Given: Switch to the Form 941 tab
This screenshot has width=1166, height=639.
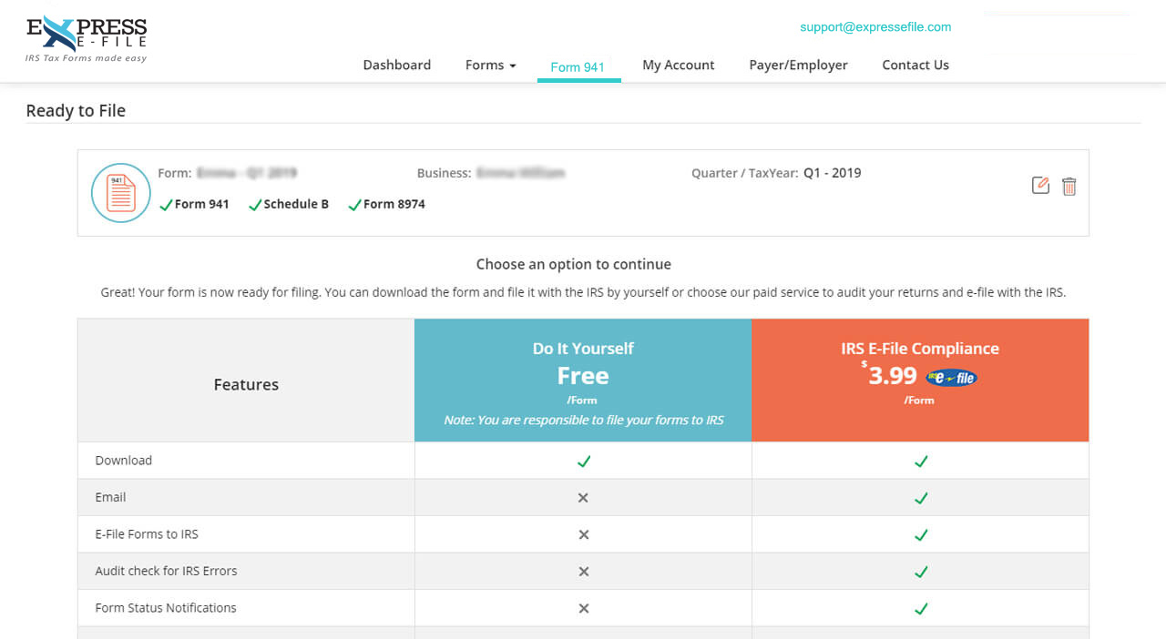Looking at the screenshot, I should [x=578, y=66].
